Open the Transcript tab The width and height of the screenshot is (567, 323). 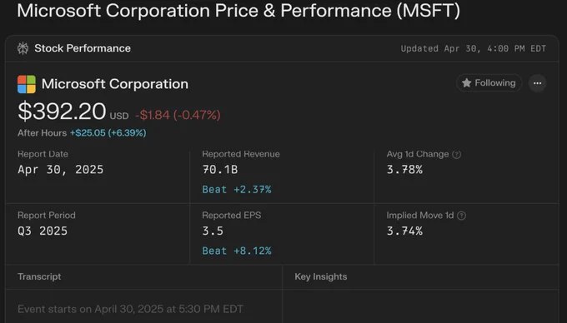pyautogui.click(x=39, y=277)
